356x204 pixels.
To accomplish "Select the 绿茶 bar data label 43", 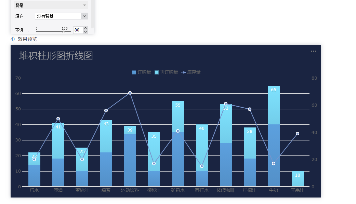I will 106,124.
